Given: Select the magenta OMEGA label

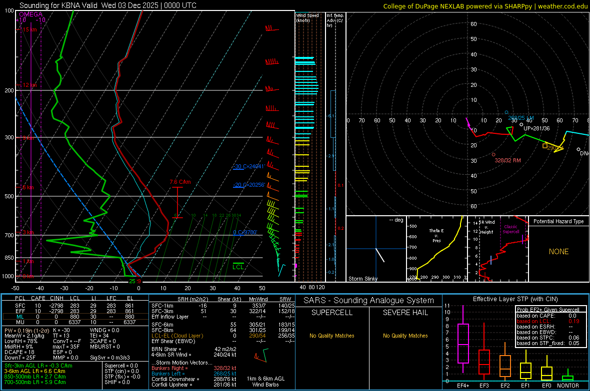Looking at the screenshot, I should (30, 14).
